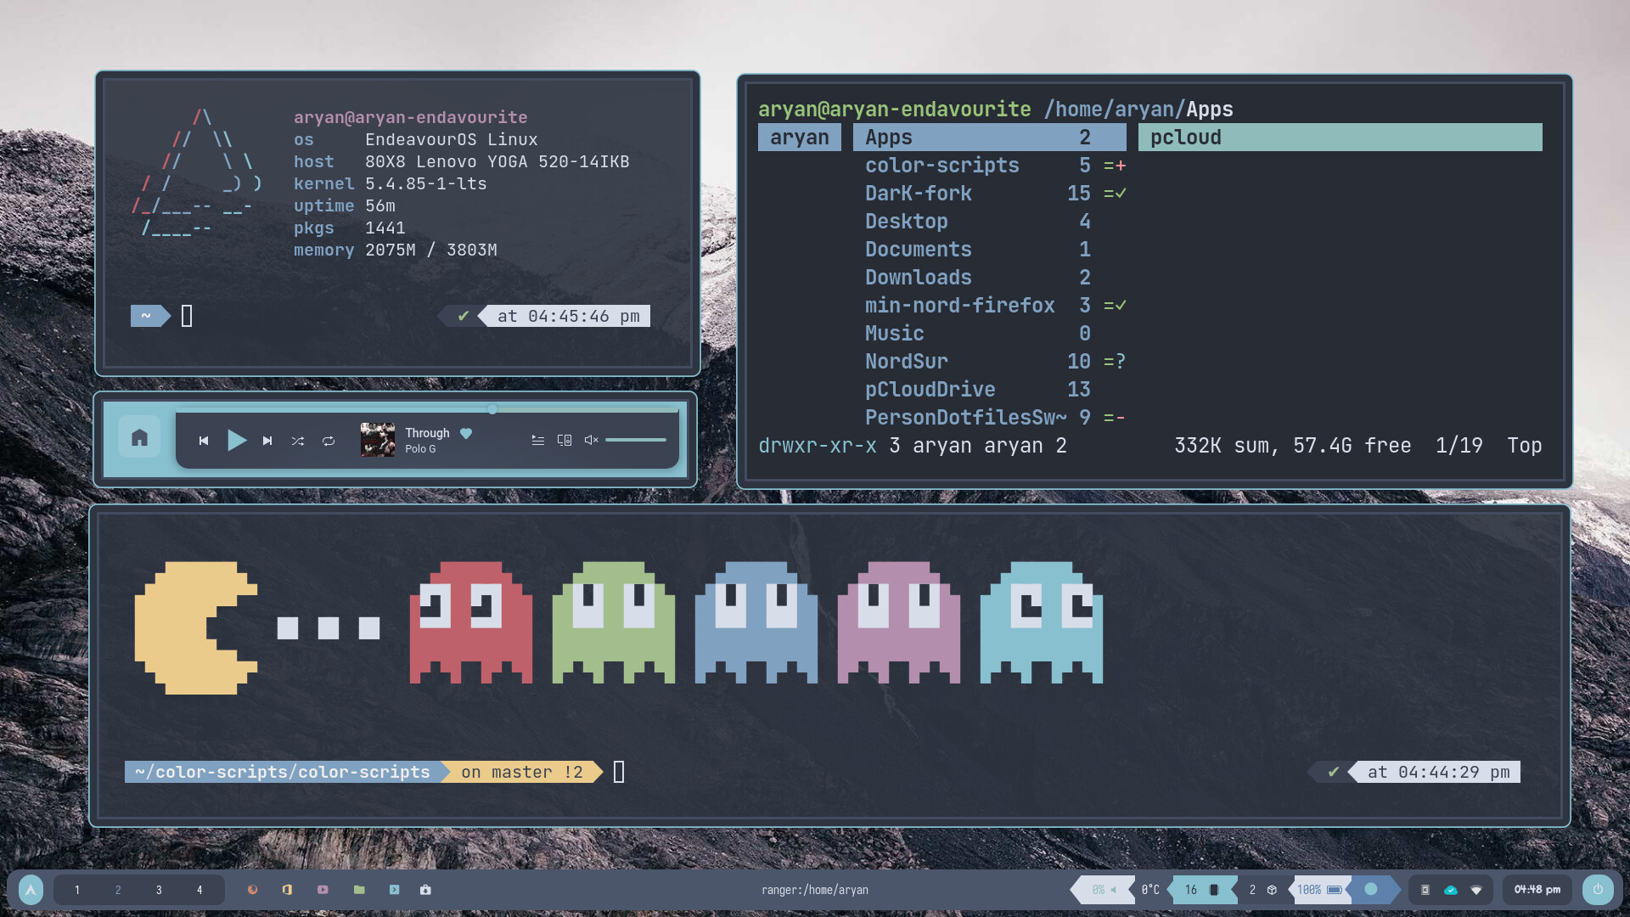This screenshot has height=917, width=1630.
Task: Launch the office suite icon in bar
Action: click(x=287, y=890)
